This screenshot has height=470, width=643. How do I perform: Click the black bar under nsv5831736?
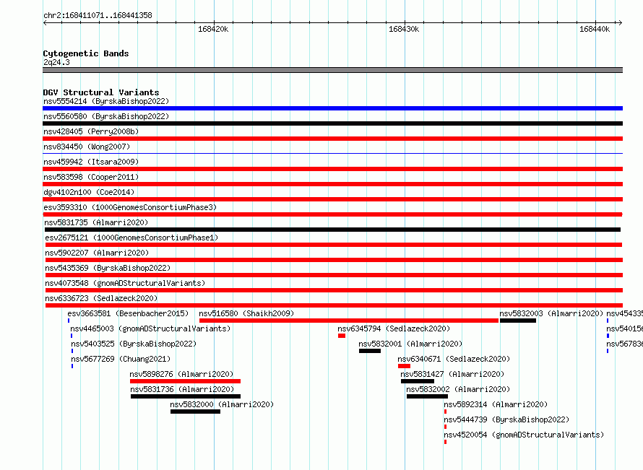click(x=186, y=396)
